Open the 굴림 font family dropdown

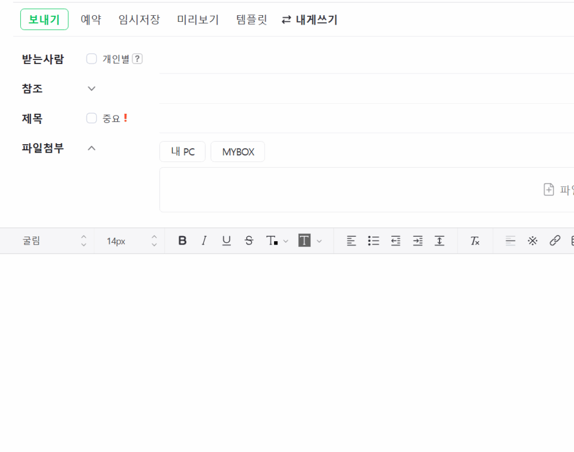click(x=53, y=241)
